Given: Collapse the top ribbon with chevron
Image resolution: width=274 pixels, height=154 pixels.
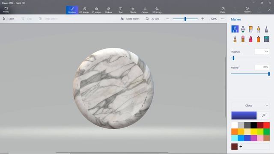Looking at the screenshot, I should pyautogui.click(x=270, y=10).
